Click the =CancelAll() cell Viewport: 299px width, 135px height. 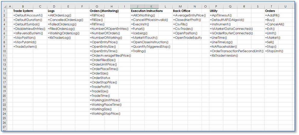274,24
